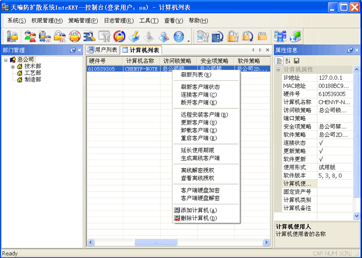The height and width of the screenshot is (258, 362).
Task: Open the 工具(T) menu
Action: (x=149, y=21)
